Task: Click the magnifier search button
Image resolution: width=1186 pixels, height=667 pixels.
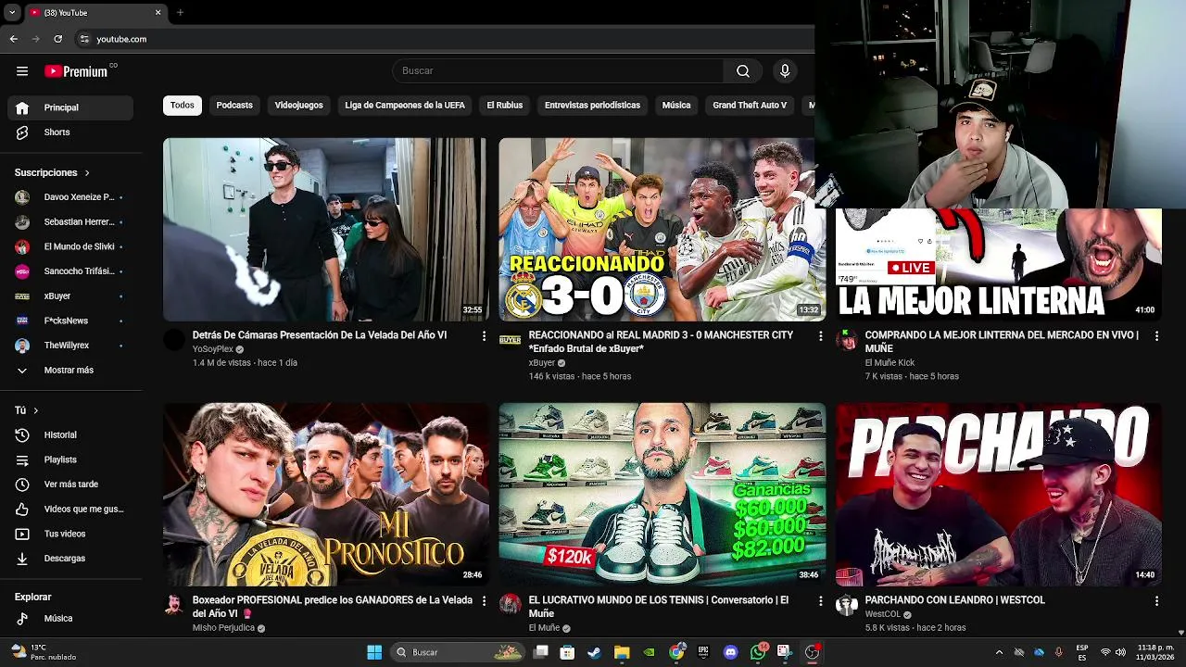Action: pos(743,71)
